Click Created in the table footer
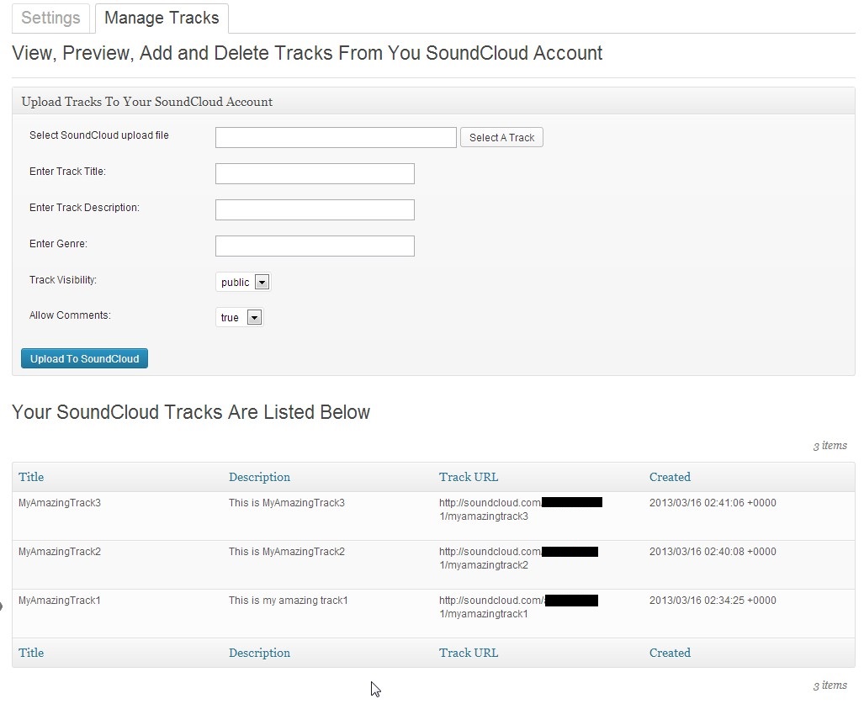The width and height of the screenshot is (864, 704). [670, 653]
